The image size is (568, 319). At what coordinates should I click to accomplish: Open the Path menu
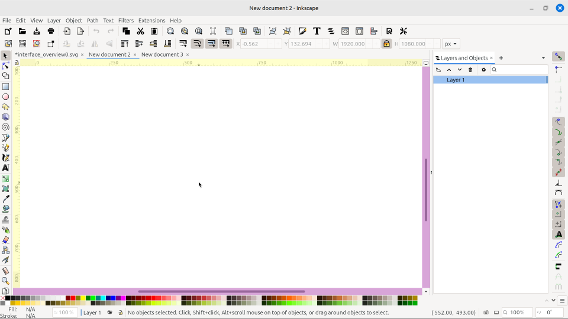(x=92, y=20)
